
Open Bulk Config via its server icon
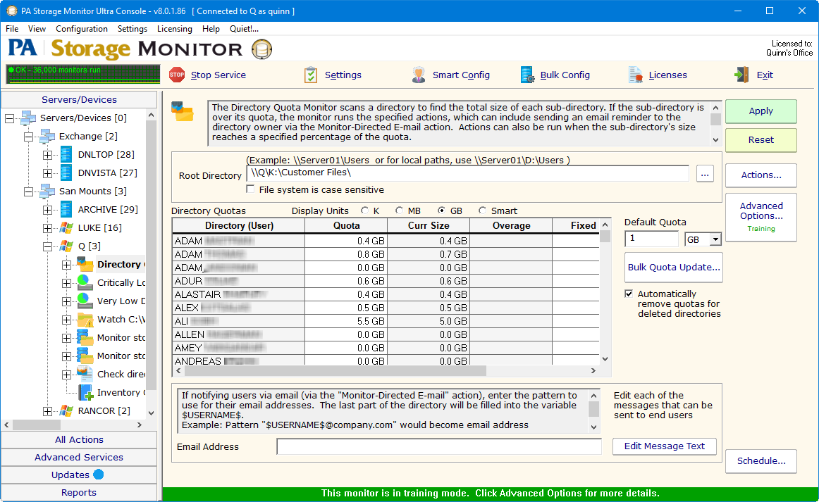(528, 75)
